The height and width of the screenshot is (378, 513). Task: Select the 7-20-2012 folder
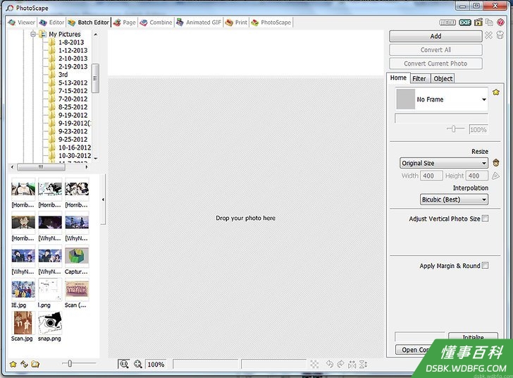click(x=73, y=99)
